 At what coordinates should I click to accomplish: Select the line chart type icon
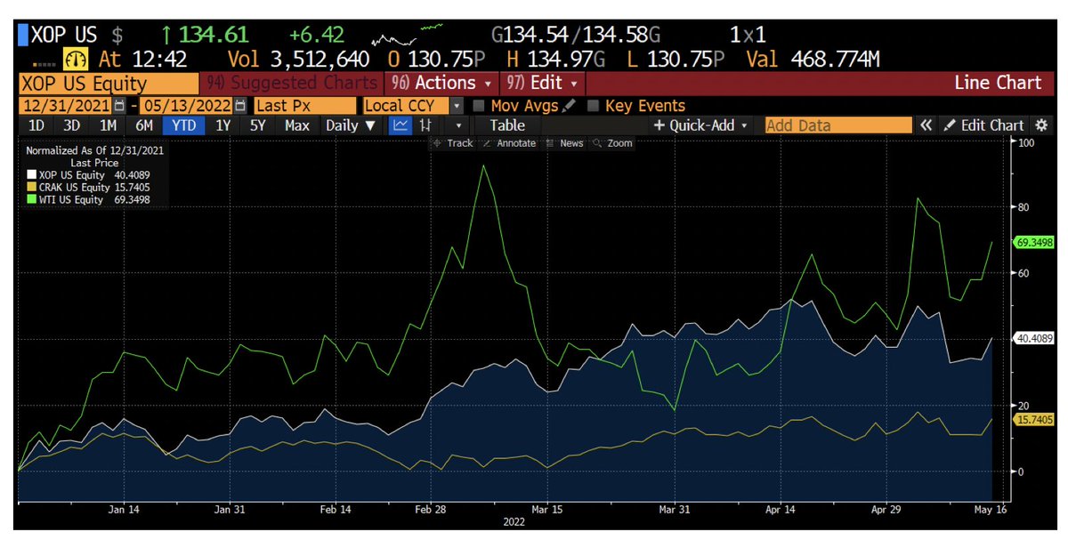coord(401,125)
